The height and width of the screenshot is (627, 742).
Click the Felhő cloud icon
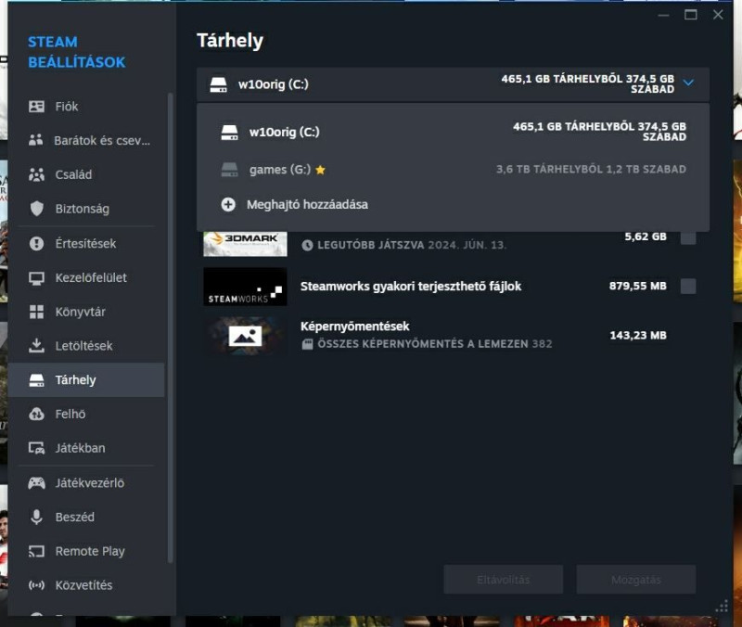coord(36,414)
